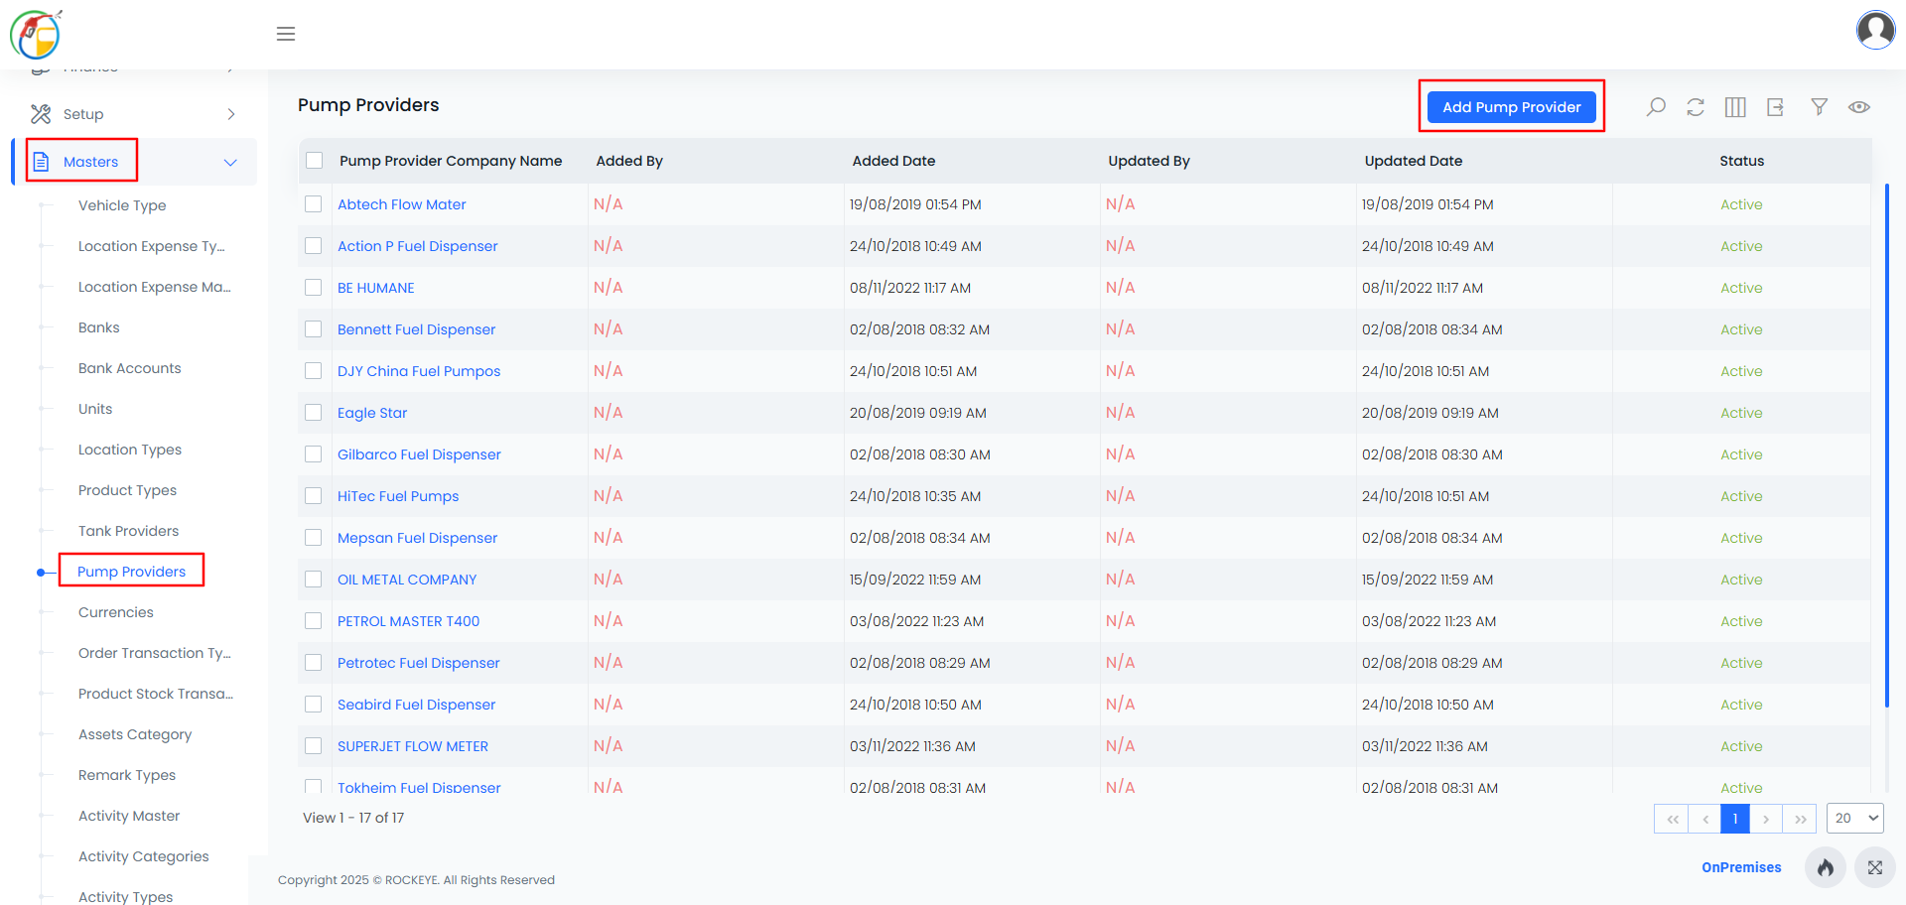Go to next page arrow

1766,819
